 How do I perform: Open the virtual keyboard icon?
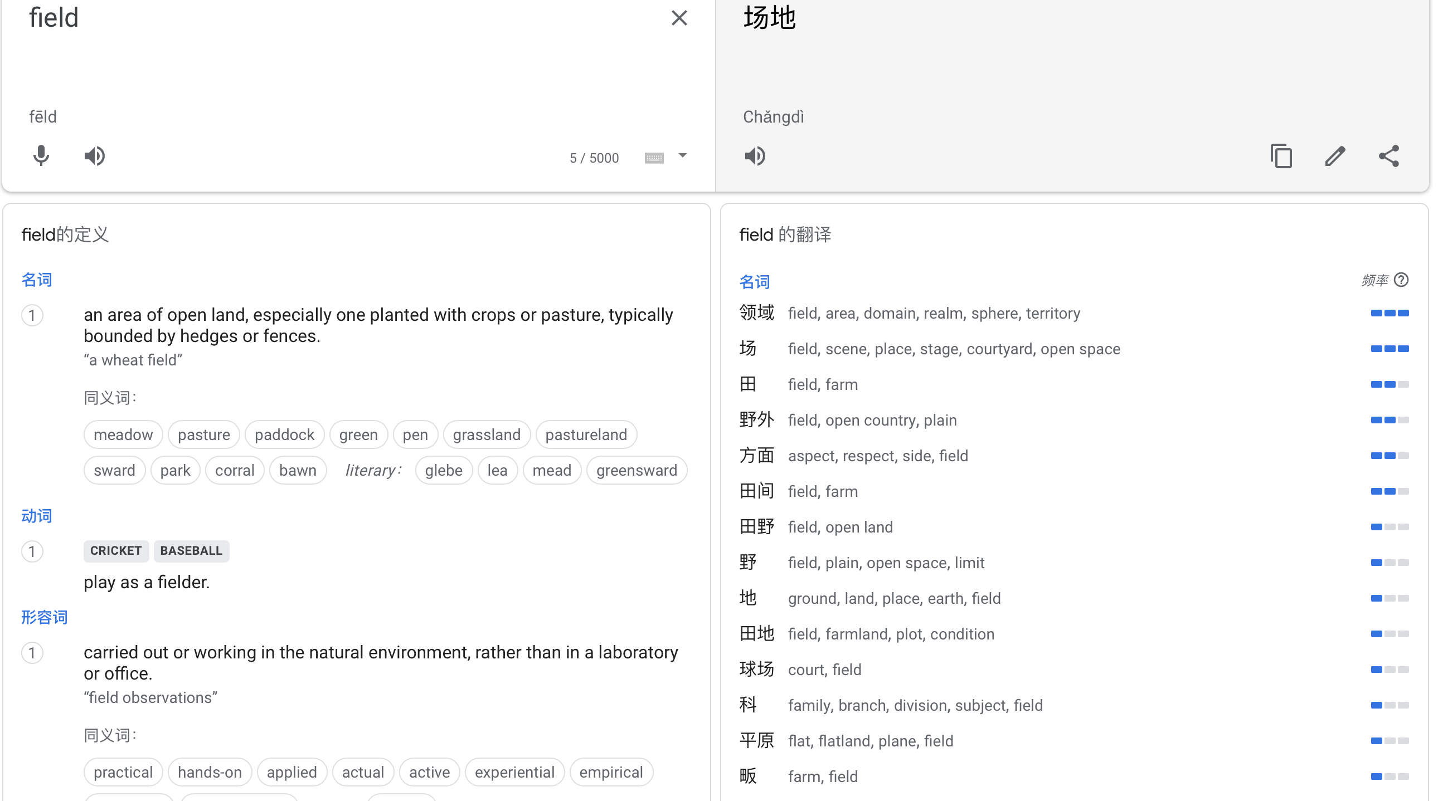[x=654, y=158]
